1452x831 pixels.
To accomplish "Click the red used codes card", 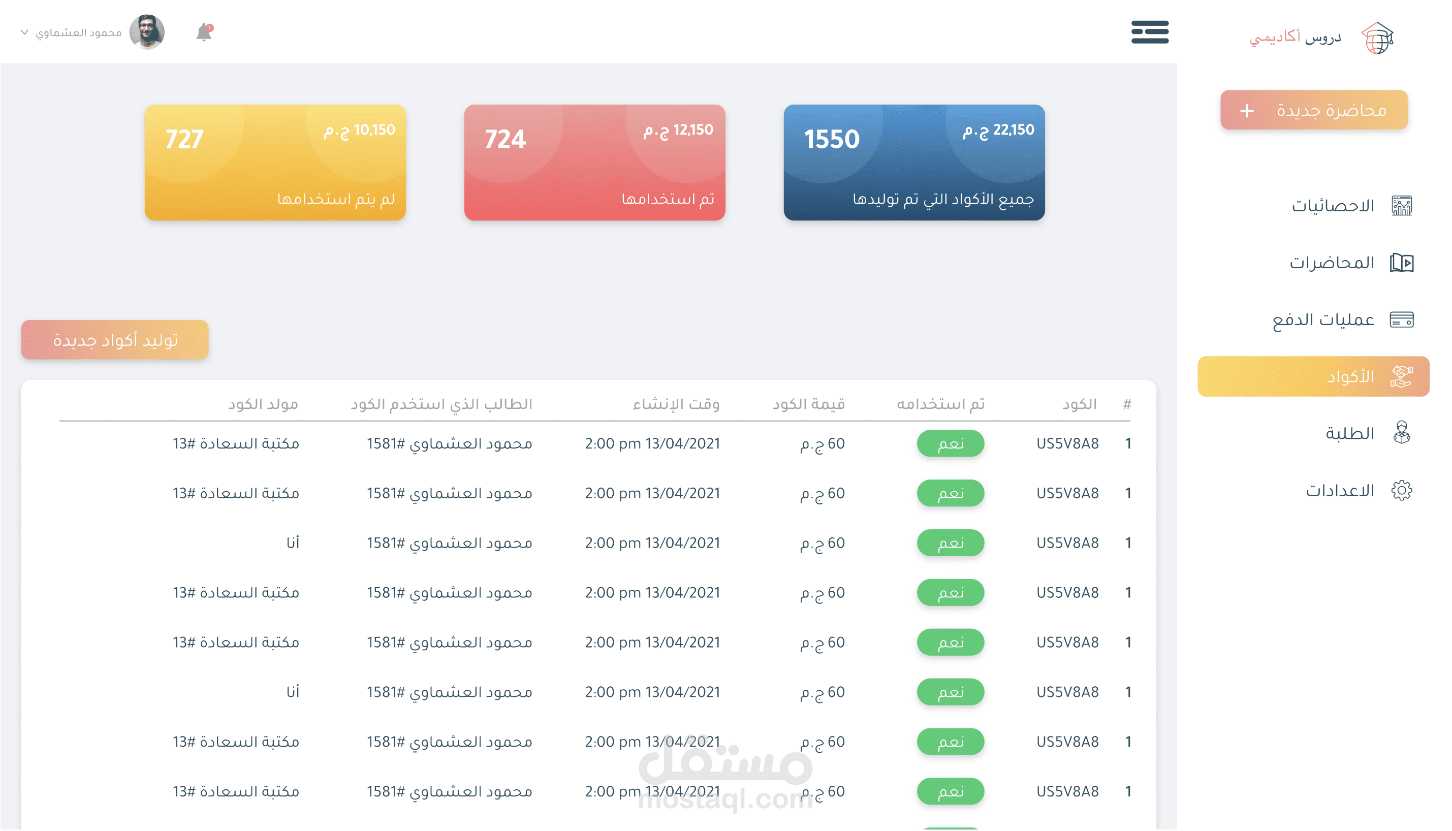I will coord(594,163).
